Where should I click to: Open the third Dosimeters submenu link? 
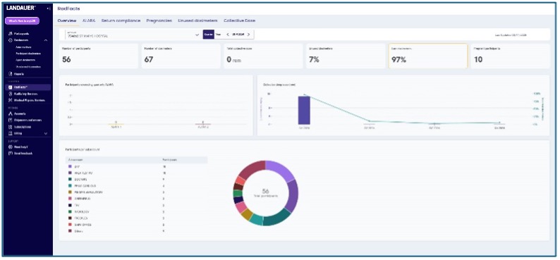(25, 60)
